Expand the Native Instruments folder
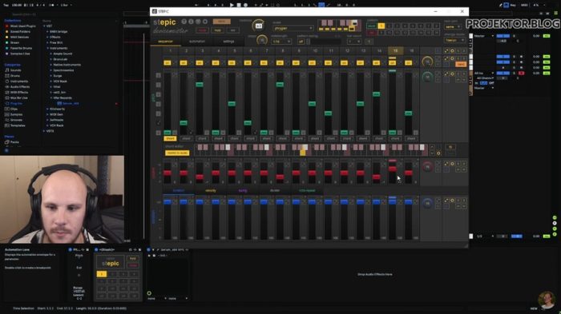 click(51, 65)
